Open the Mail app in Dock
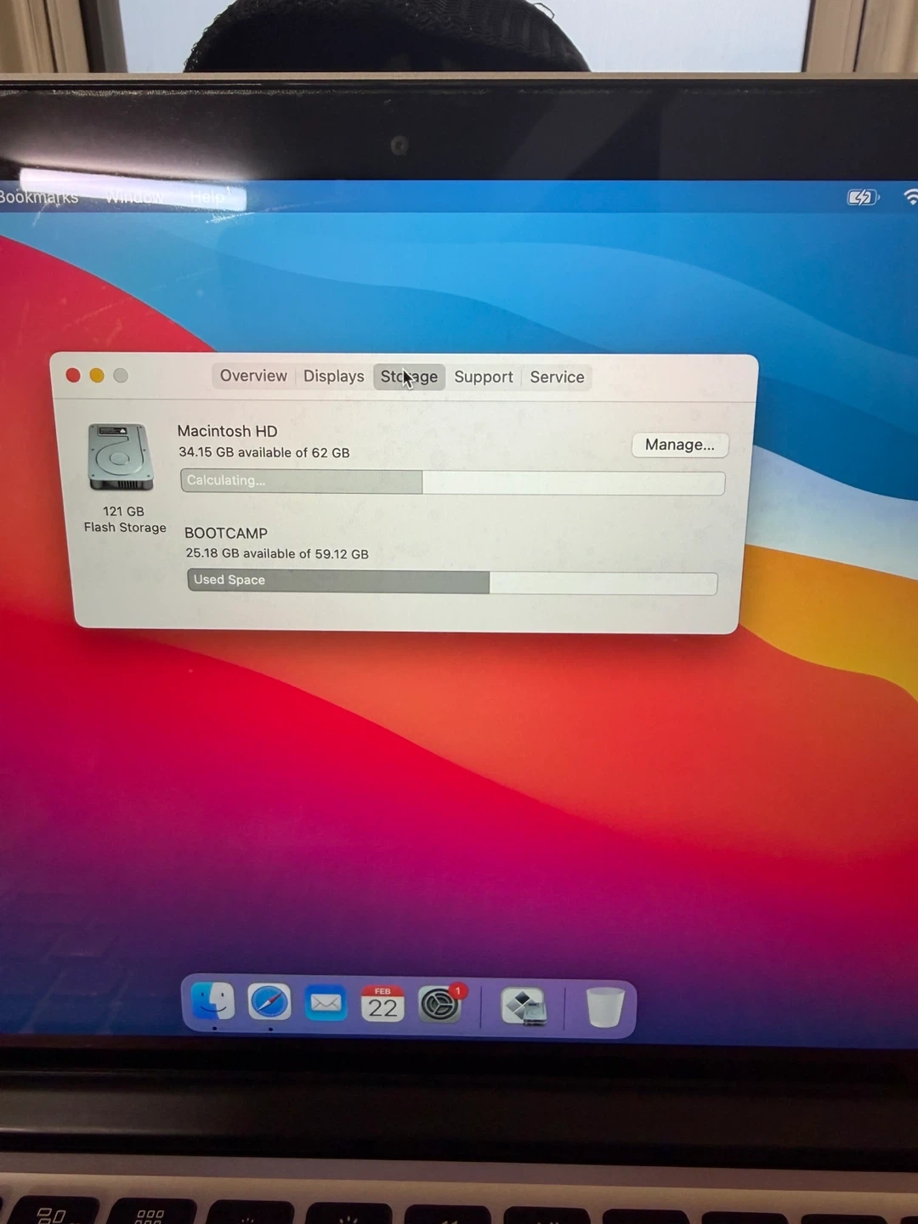The image size is (918, 1224). click(x=326, y=1005)
